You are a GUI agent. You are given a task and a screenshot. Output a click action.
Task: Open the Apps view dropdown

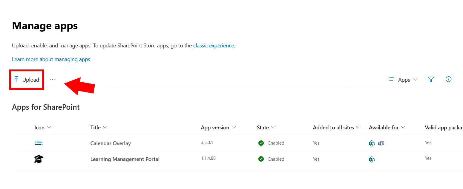pyautogui.click(x=403, y=80)
